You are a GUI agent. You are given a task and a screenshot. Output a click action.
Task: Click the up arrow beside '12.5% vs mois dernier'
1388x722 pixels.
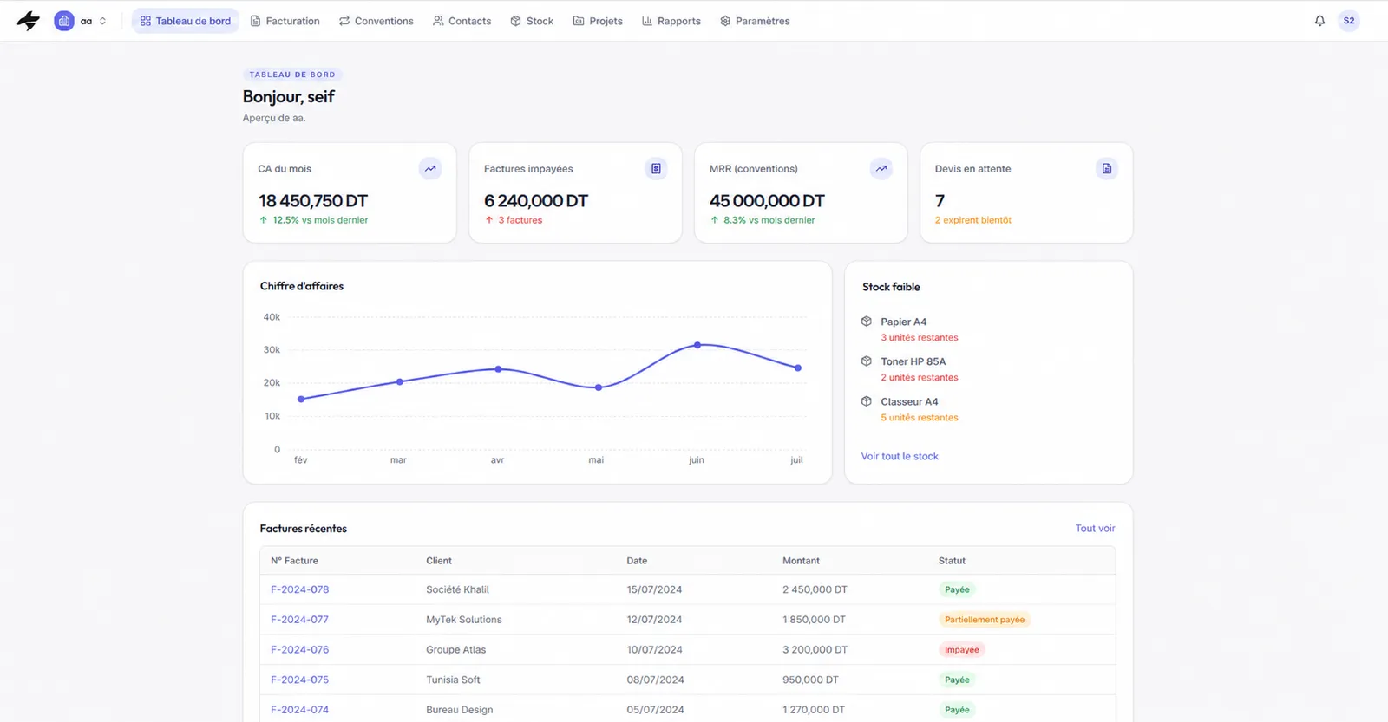264,220
